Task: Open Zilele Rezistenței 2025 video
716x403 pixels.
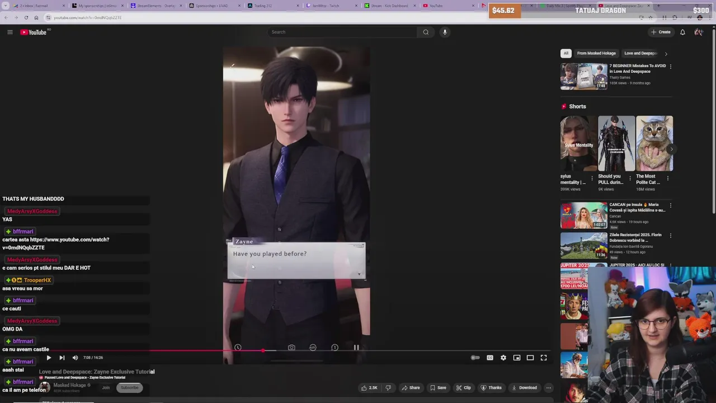Action: tap(584, 246)
